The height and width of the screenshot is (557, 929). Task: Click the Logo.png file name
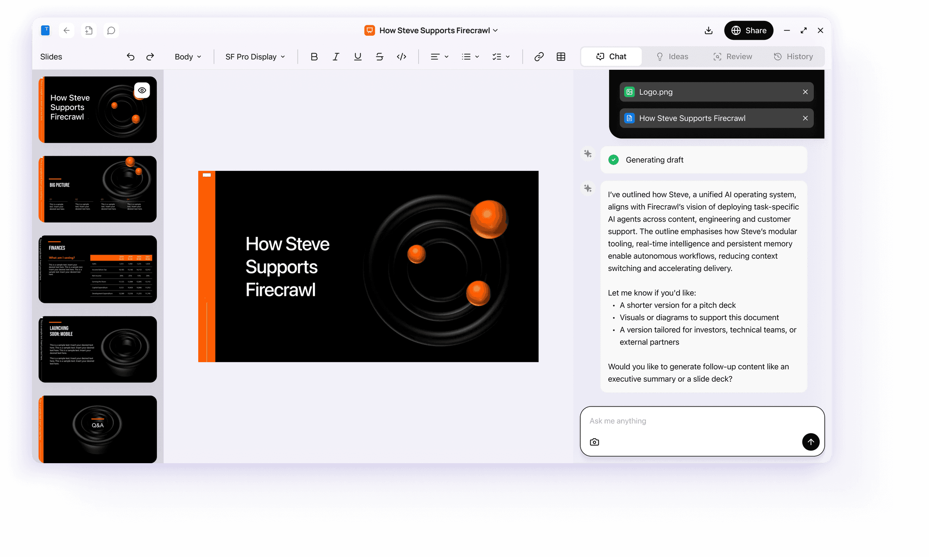(656, 92)
